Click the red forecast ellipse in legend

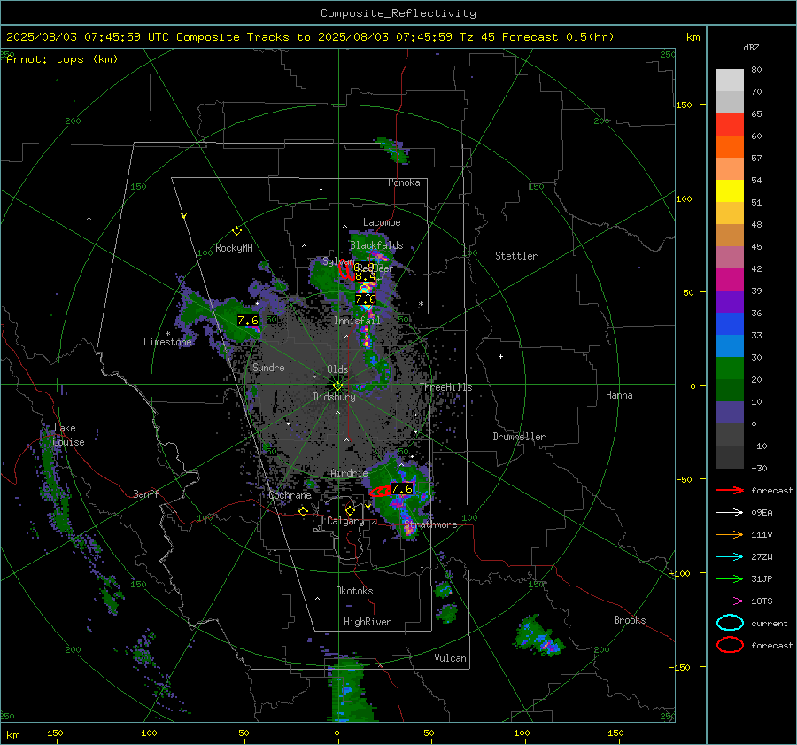[x=730, y=645]
